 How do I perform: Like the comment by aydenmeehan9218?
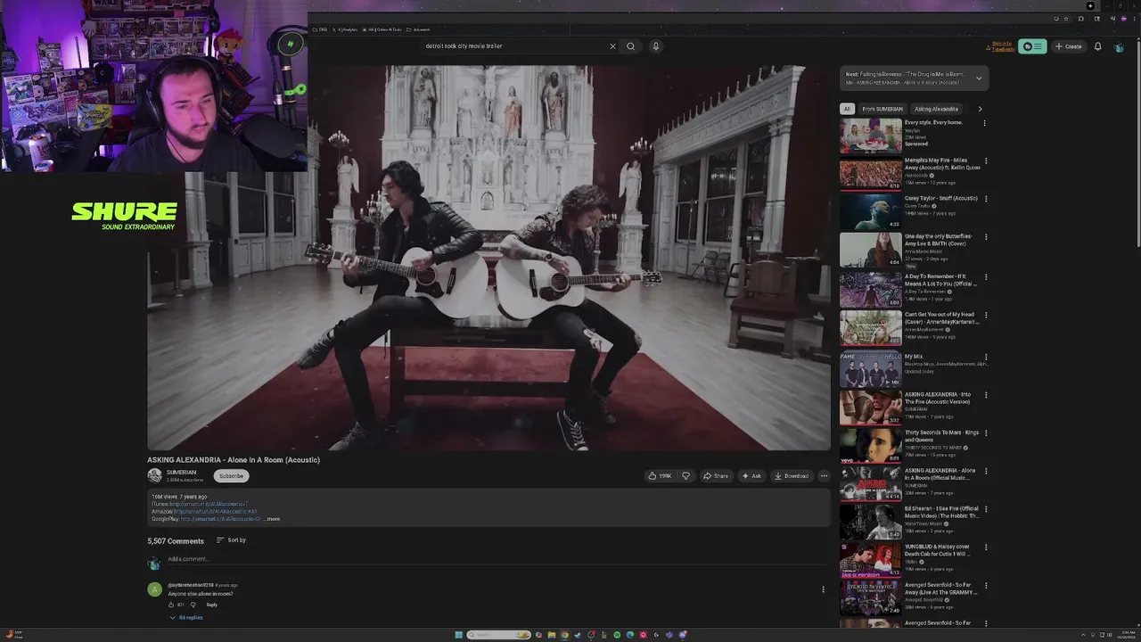(171, 605)
